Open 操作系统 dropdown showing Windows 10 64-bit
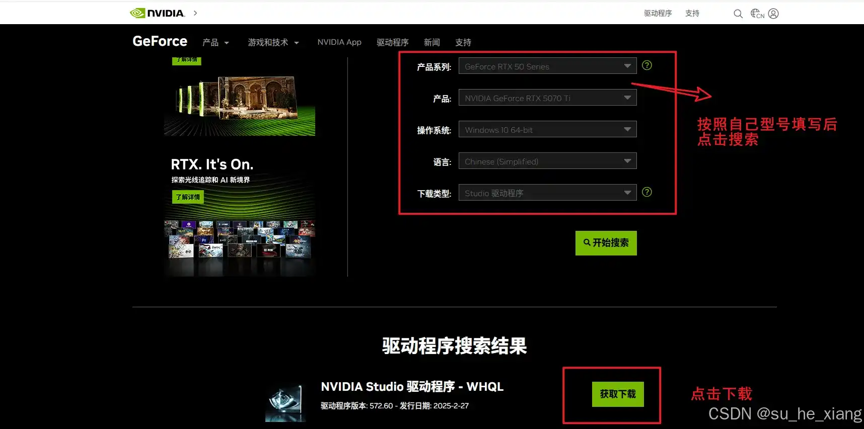The height and width of the screenshot is (429, 864). (547, 129)
